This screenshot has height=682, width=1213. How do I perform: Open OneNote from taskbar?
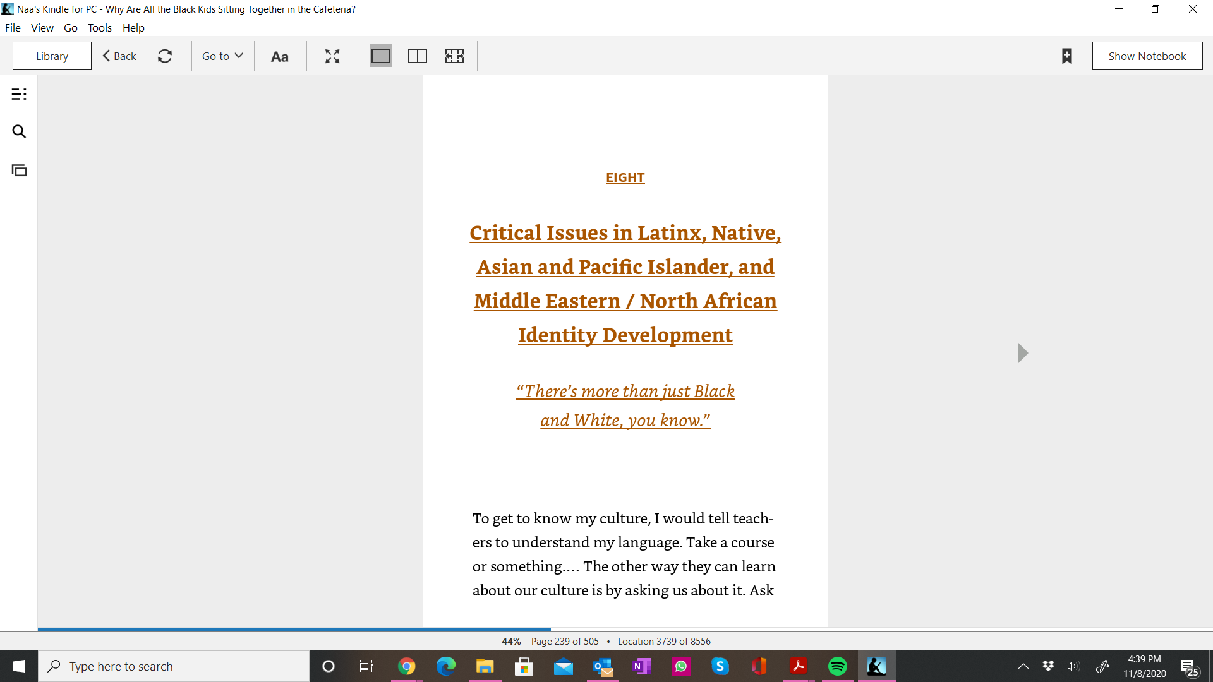coord(642,666)
